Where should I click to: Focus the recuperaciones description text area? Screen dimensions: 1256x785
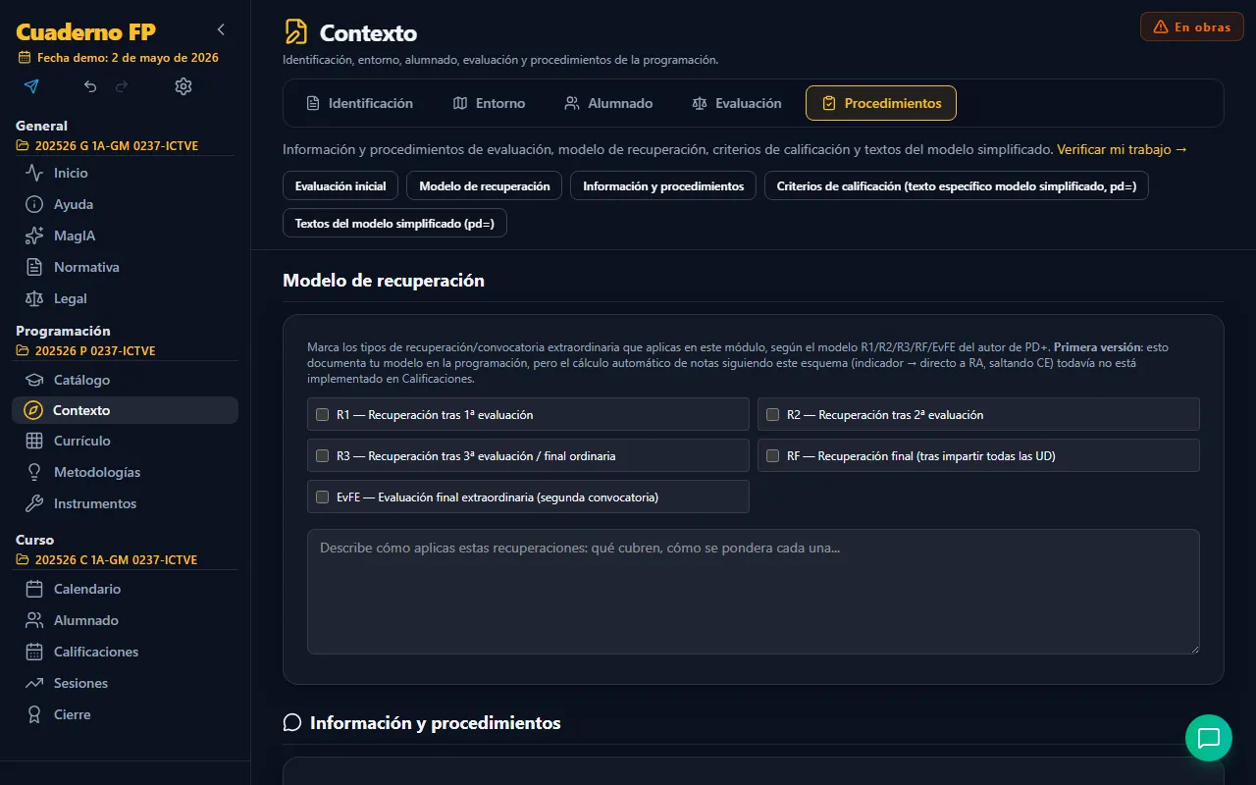(x=754, y=592)
